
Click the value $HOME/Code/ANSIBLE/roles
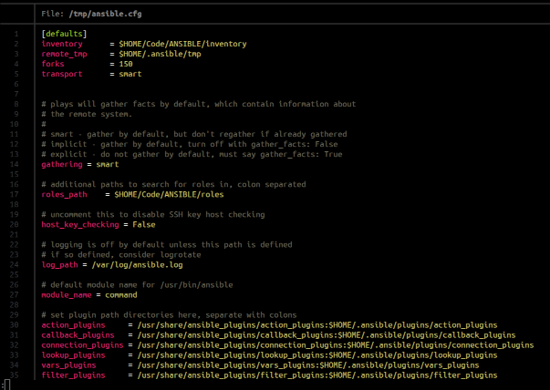pyautogui.click(x=169, y=194)
